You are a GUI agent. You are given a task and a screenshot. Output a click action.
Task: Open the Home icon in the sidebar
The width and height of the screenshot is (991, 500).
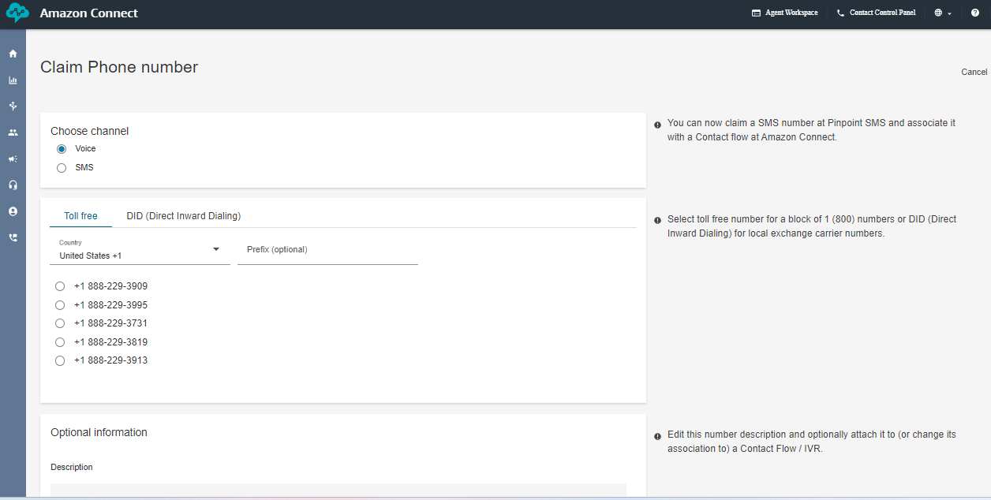(13, 54)
